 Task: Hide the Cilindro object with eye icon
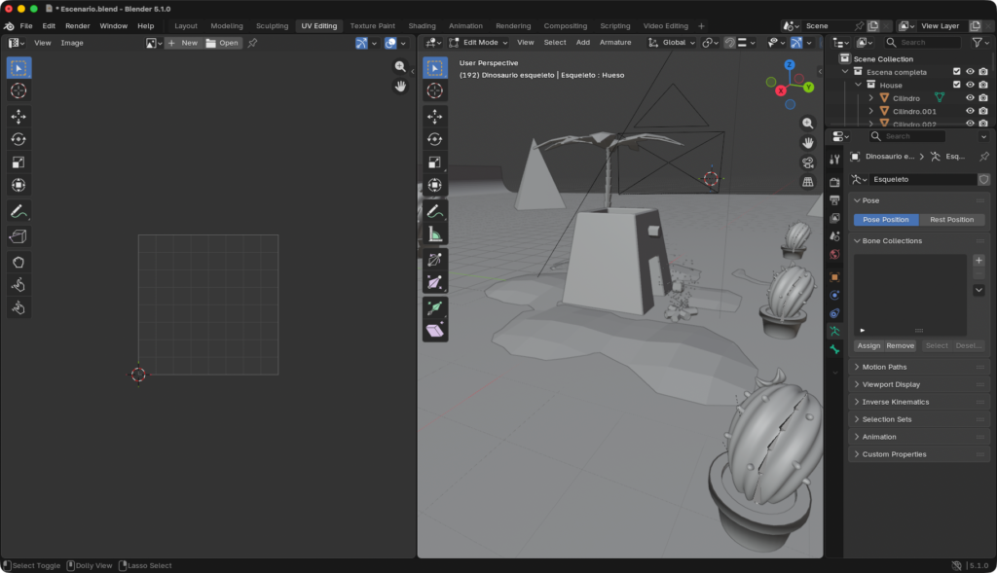tap(970, 98)
